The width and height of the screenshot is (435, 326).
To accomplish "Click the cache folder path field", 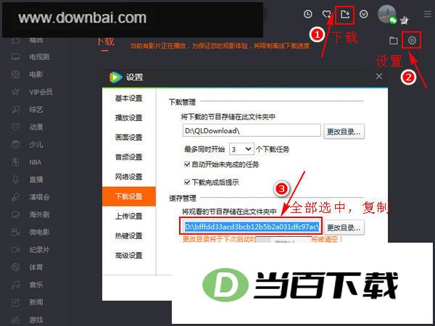I will pos(252,227).
